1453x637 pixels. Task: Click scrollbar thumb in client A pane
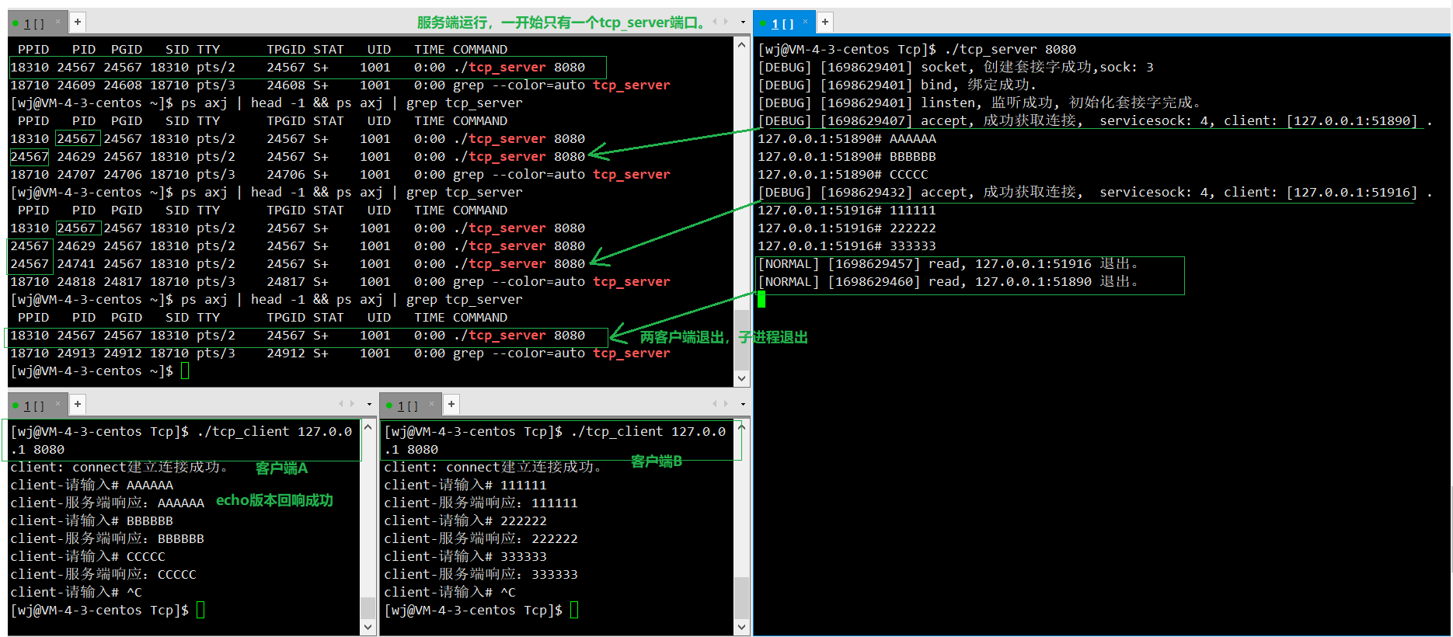tap(368, 607)
